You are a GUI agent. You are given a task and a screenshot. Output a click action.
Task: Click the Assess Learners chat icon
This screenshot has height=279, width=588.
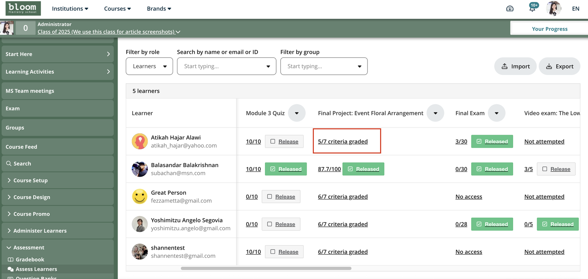pyautogui.click(x=11, y=269)
